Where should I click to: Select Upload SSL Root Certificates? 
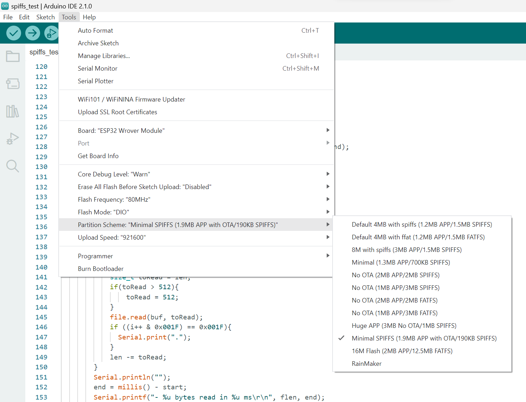click(x=196, y=112)
